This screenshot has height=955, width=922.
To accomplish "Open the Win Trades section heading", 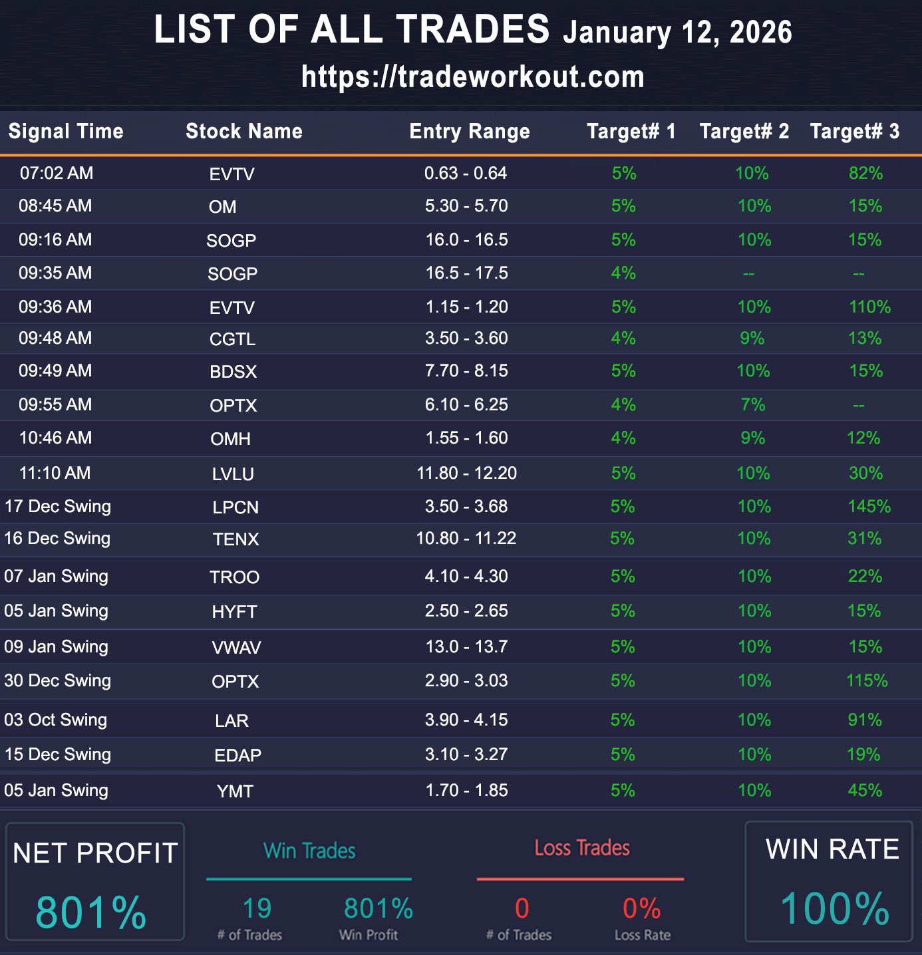I will coord(309,851).
